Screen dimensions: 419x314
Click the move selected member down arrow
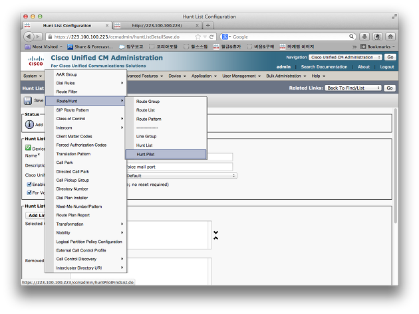click(216, 232)
